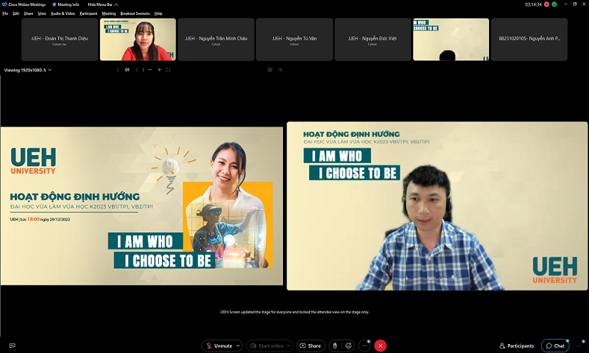This screenshot has height=353, width=589.
Task: Open More options ellipsis in control bar
Action: (x=364, y=346)
